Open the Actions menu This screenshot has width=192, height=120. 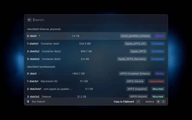click(x=150, y=102)
